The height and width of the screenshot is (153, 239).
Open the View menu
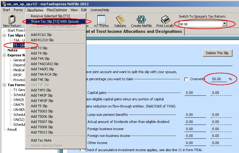[x=74, y=10]
